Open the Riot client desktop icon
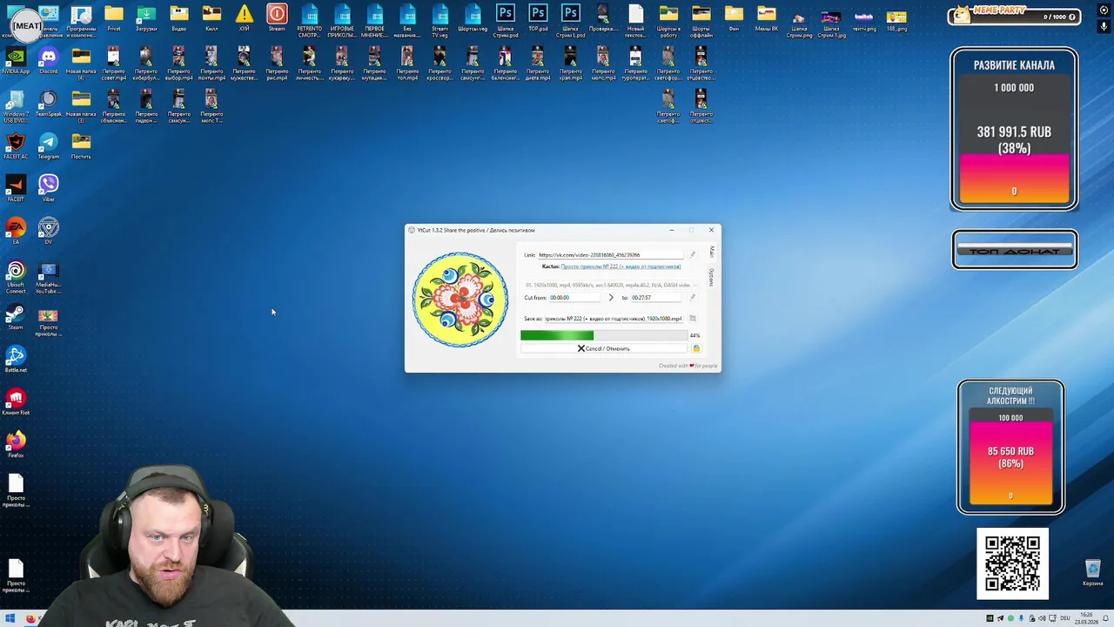This screenshot has width=1114, height=627. 16,401
